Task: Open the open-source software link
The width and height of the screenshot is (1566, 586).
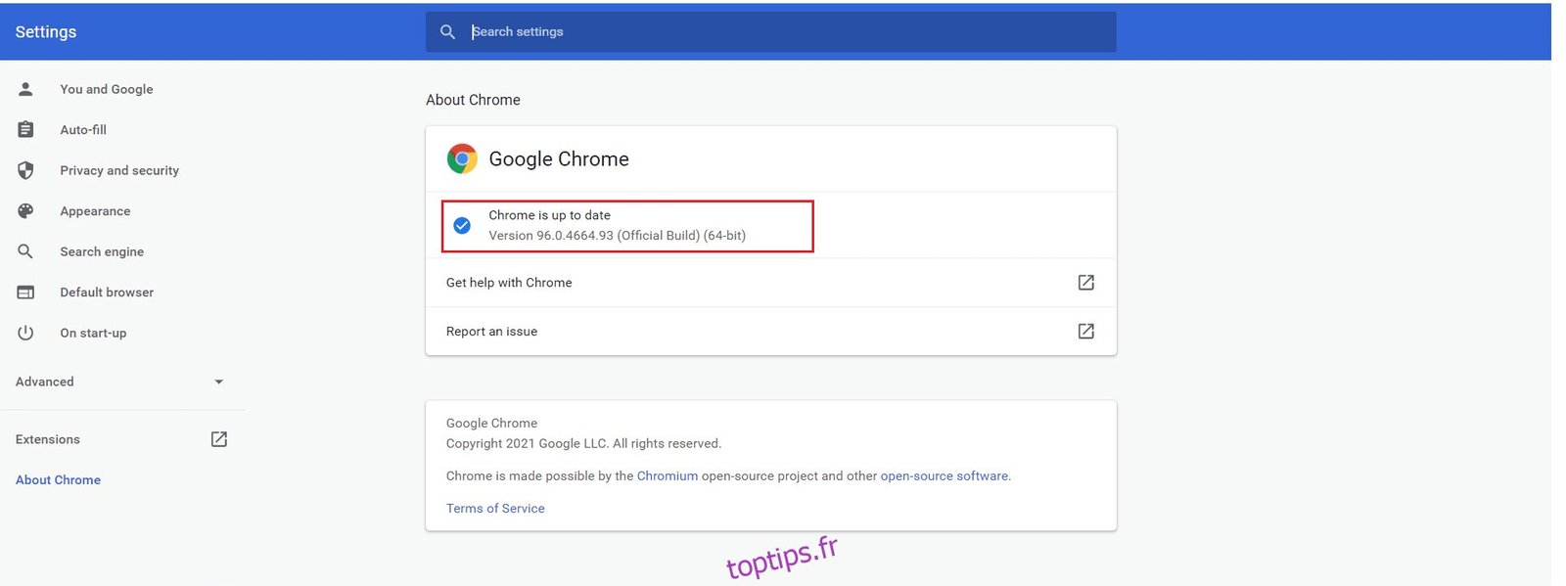Action: pyautogui.click(x=944, y=476)
